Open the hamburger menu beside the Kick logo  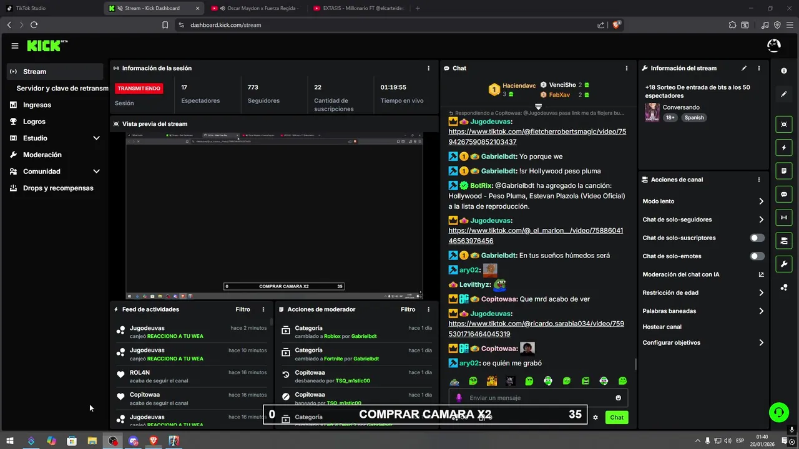(15, 46)
